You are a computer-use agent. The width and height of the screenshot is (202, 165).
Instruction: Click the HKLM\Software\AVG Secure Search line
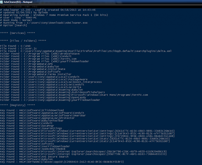[x=34, y=156]
